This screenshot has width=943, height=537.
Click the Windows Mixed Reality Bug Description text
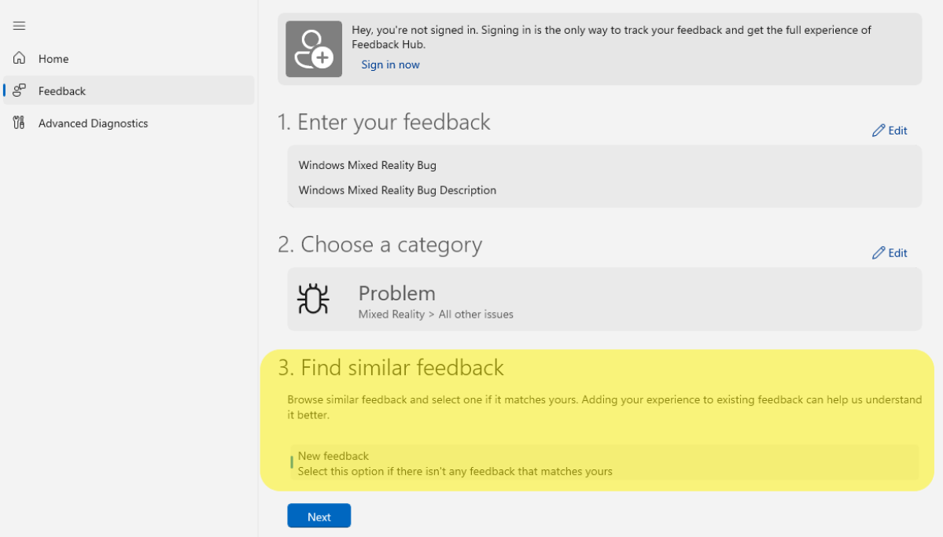click(x=397, y=190)
